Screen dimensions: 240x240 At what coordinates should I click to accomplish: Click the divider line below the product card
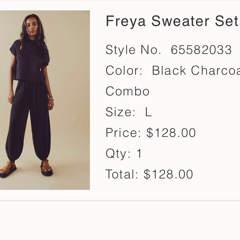click(120, 201)
